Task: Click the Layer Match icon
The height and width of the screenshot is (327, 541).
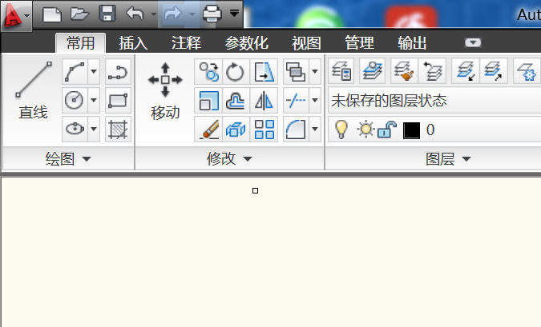Action: (404, 71)
